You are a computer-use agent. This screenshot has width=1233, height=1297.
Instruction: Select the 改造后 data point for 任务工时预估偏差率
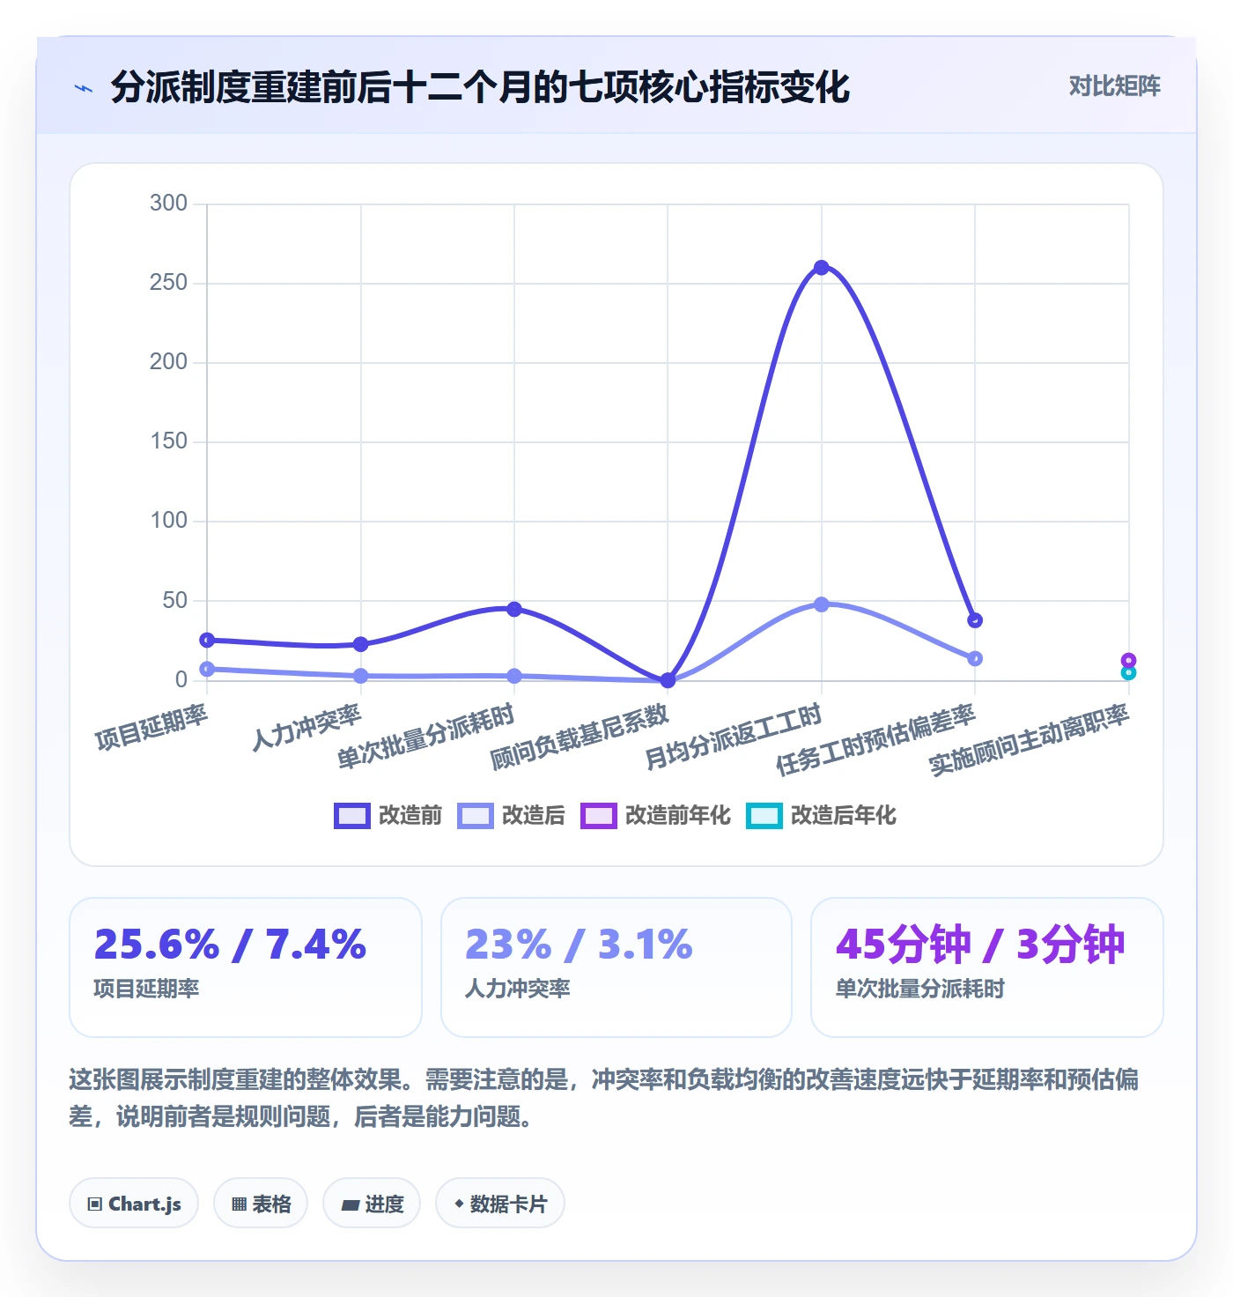pyautogui.click(x=975, y=658)
